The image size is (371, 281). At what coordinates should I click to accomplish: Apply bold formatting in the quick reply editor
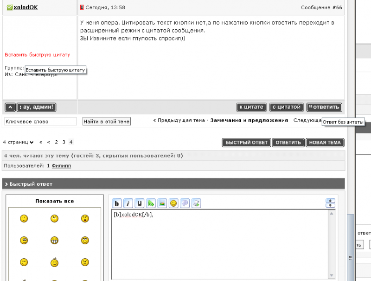click(x=117, y=203)
